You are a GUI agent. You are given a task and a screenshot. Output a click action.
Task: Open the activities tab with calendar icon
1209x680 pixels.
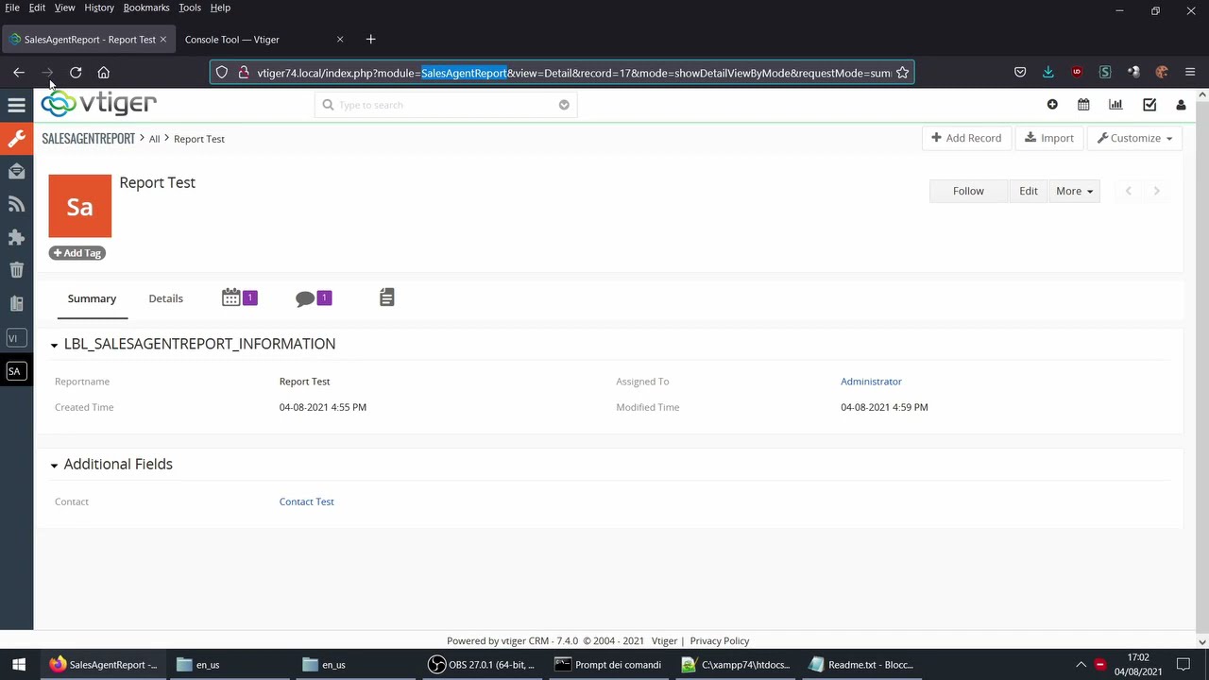pos(239,297)
